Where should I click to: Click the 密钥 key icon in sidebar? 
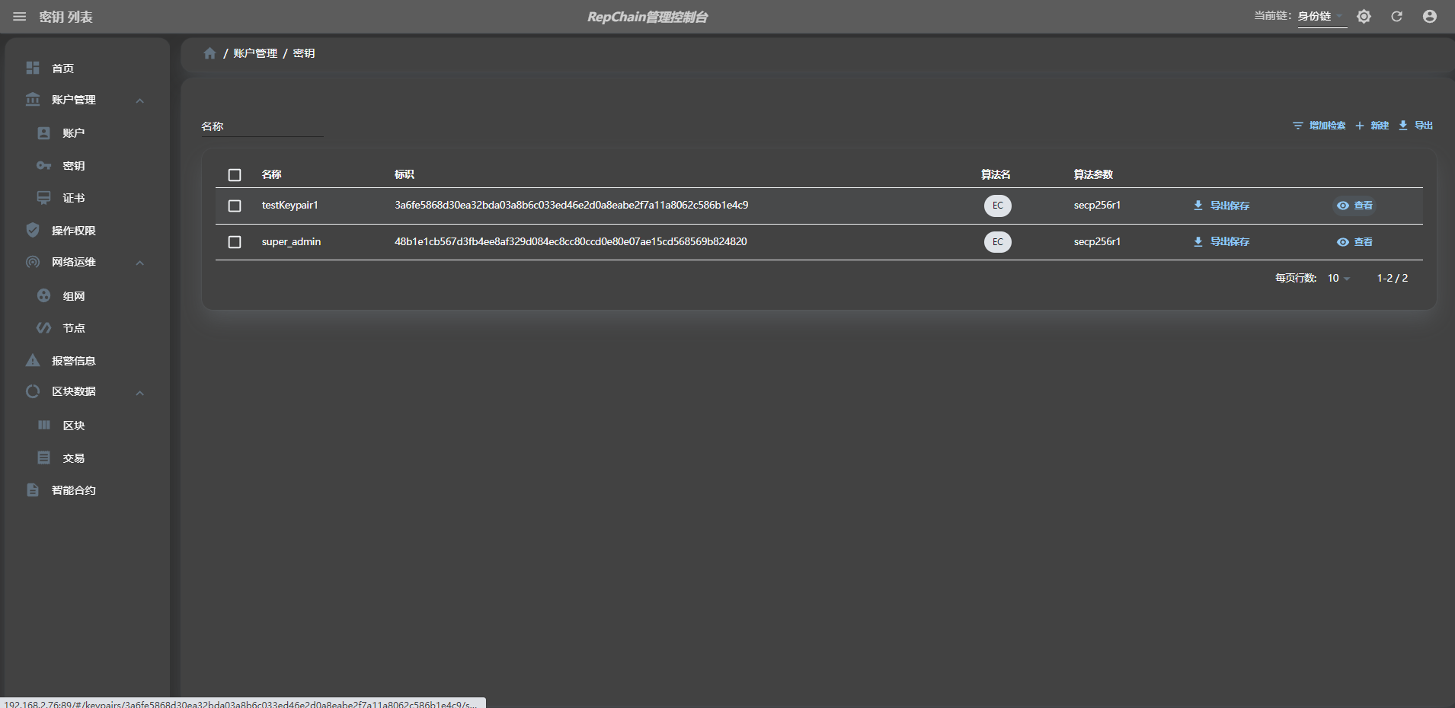point(44,165)
